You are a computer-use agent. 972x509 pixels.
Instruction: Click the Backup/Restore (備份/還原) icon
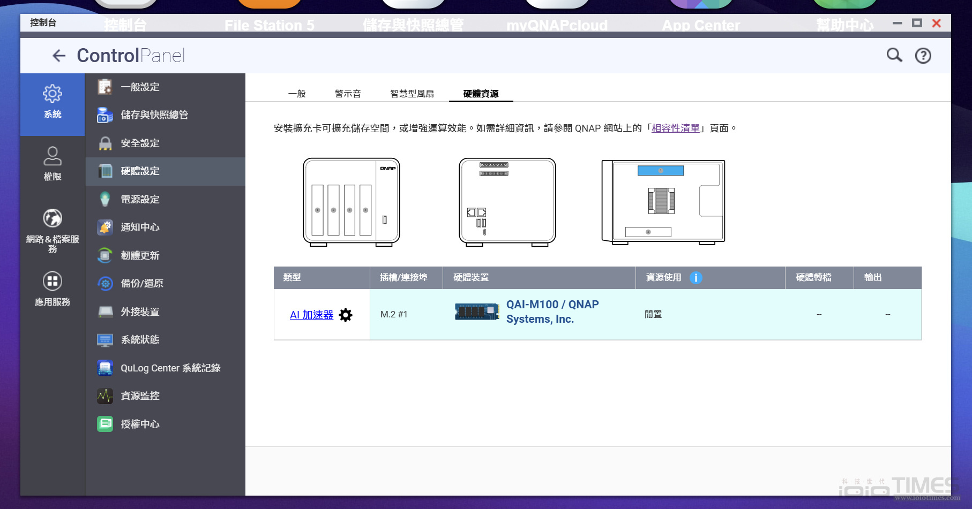pyautogui.click(x=105, y=284)
